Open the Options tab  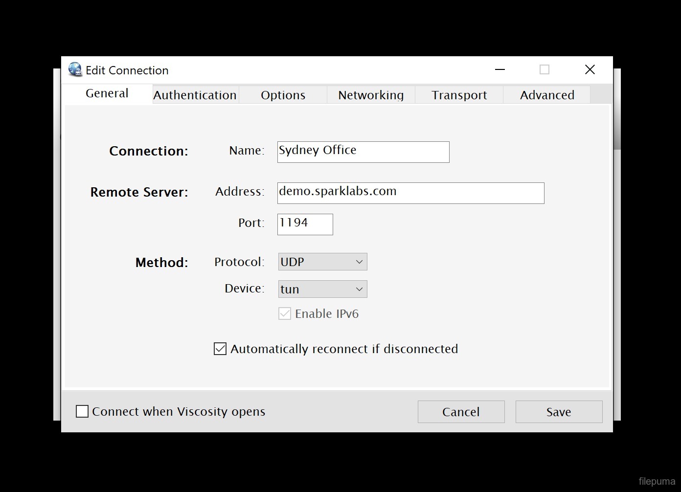click(283, 95)
